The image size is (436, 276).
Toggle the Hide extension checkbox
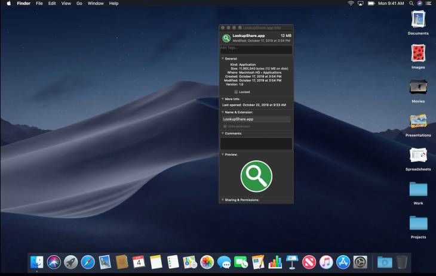click(x=225, y=126)
